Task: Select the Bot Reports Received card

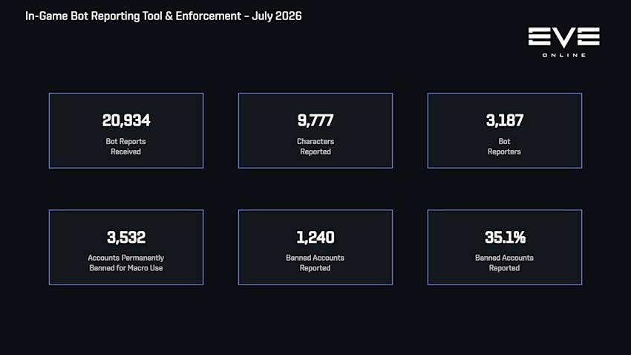Action: [x=126, y=131]
